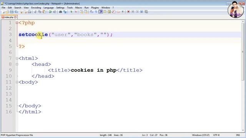The width and height of the screenshot is (246, 138).
Task: Collapse the <?php block fold marker
Action: [x=17, y=23]
